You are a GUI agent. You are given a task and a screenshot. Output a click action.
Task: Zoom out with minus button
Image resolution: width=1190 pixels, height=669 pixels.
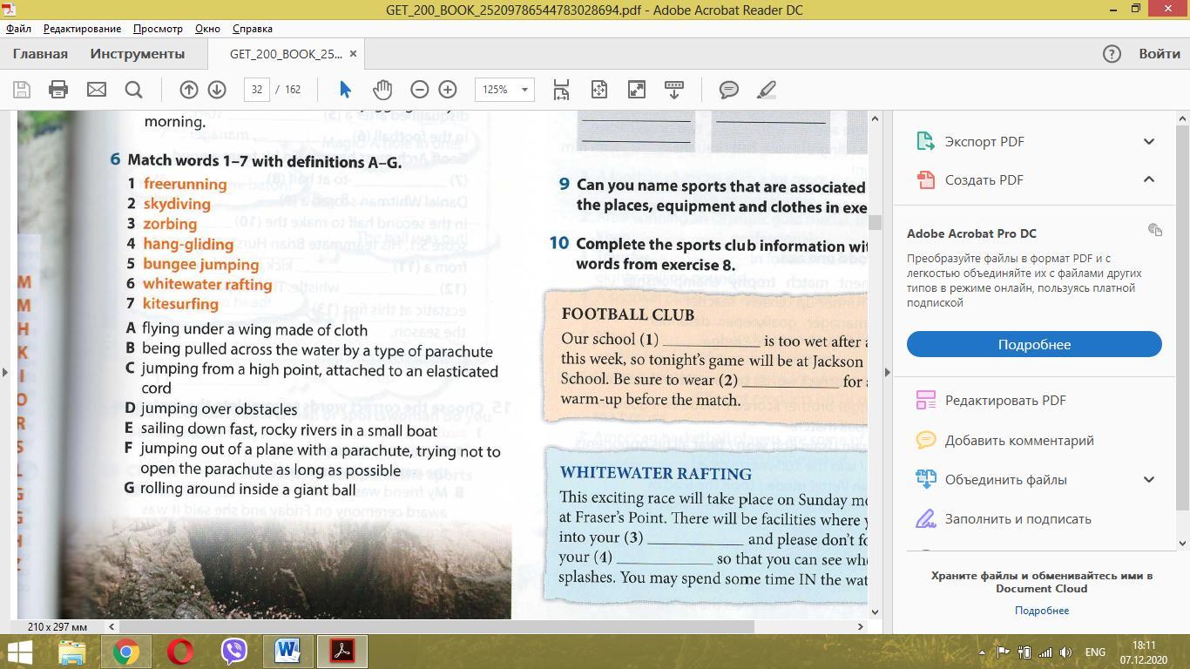point(419,90)
